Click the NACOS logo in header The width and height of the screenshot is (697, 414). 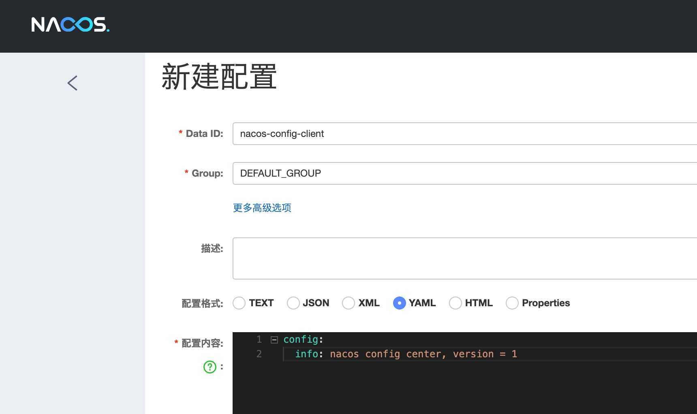71,25
